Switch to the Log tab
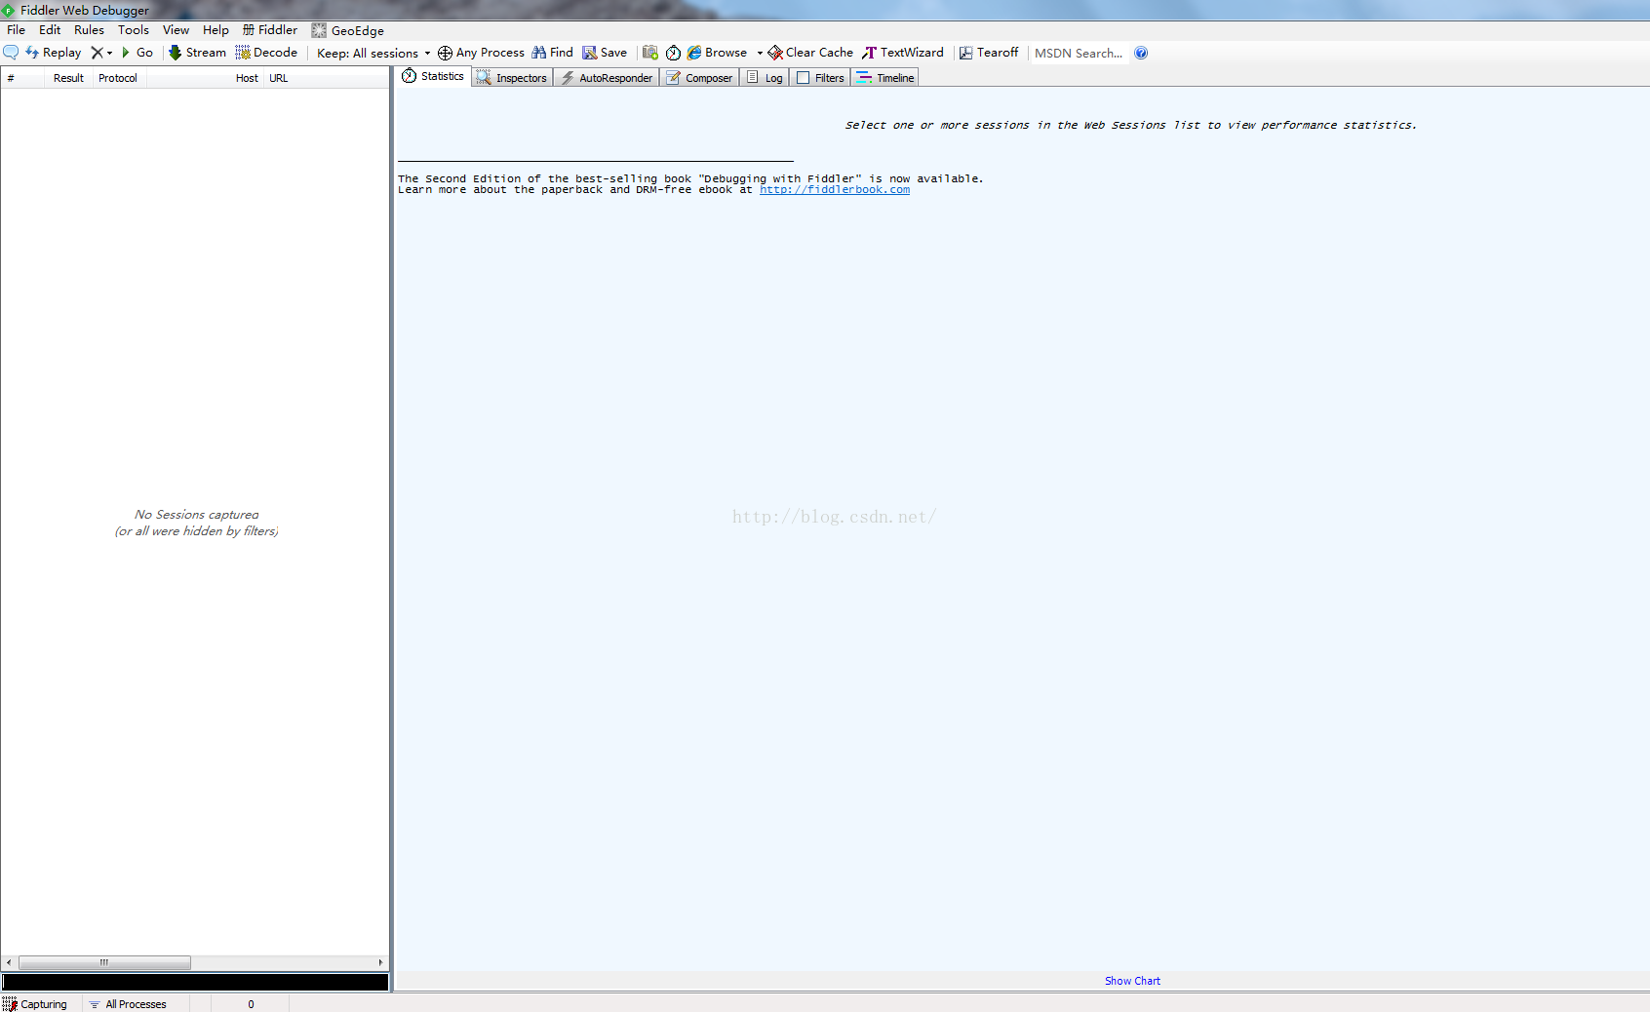1650x1012 pixels. point(765,78)
